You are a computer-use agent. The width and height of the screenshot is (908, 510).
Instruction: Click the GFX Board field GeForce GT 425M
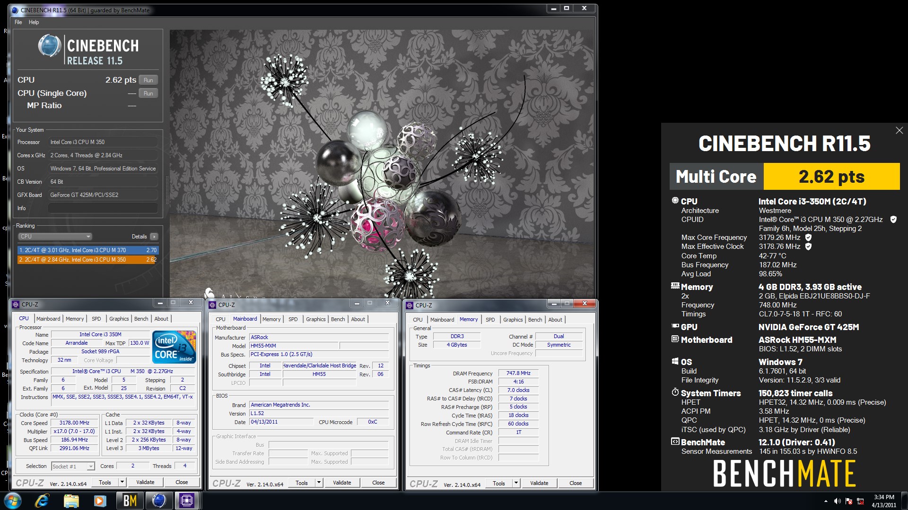click(x=103, y=195)
